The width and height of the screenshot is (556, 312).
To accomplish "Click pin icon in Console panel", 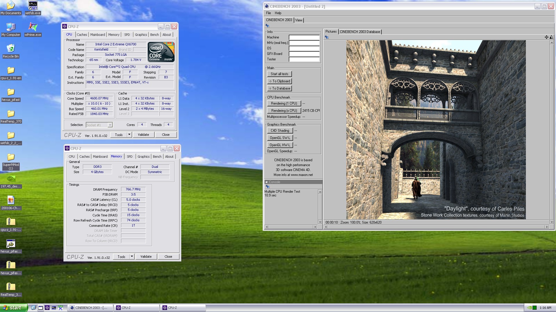I will (x=268, y=187).
